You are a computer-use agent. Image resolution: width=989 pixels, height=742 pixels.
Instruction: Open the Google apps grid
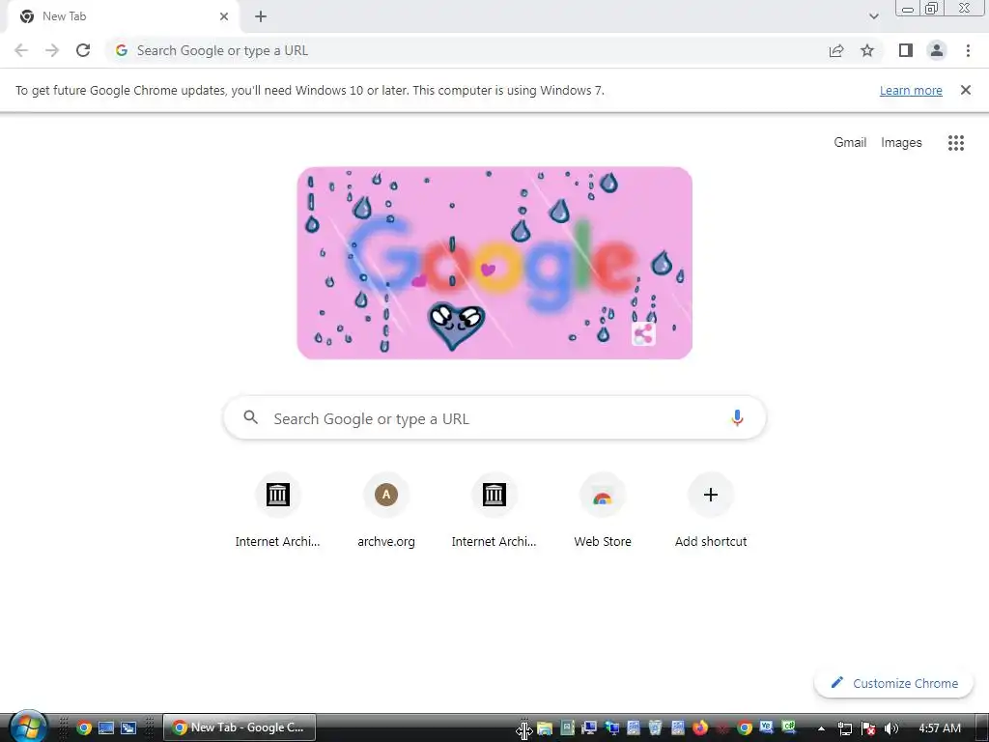click(955, 143)
